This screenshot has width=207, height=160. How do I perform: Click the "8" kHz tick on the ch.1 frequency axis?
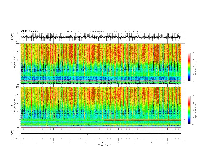18,52
